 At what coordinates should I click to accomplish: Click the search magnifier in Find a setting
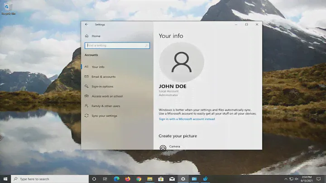(x=146, y=45)
